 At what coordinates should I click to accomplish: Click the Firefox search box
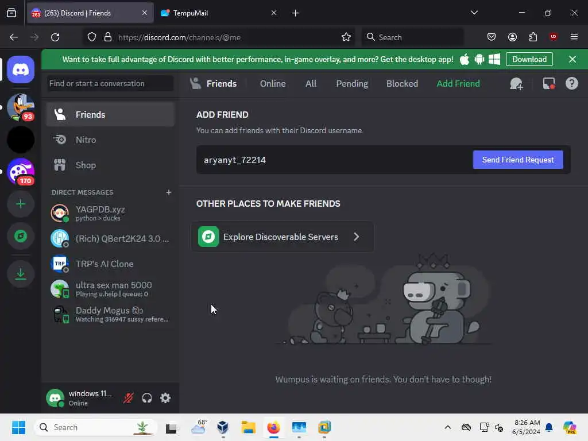[412, 37]
